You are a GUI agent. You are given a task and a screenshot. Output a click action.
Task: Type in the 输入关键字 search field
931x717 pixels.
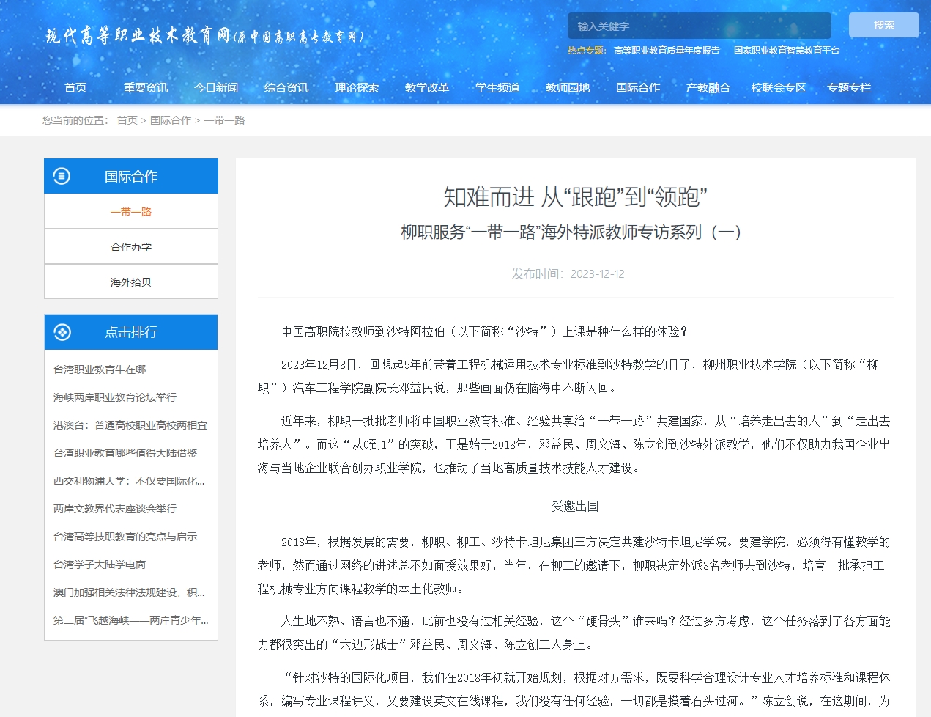click(698, 26)
